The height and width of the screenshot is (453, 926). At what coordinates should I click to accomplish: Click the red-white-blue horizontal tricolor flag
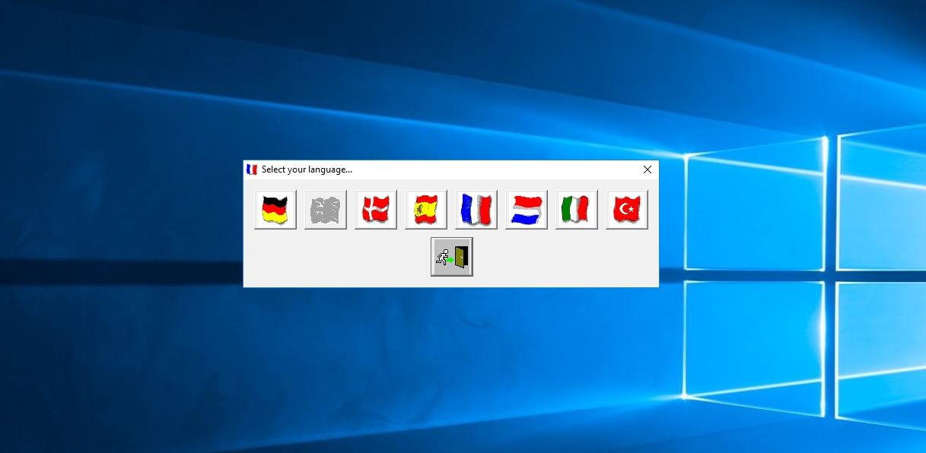pos(526,209)
